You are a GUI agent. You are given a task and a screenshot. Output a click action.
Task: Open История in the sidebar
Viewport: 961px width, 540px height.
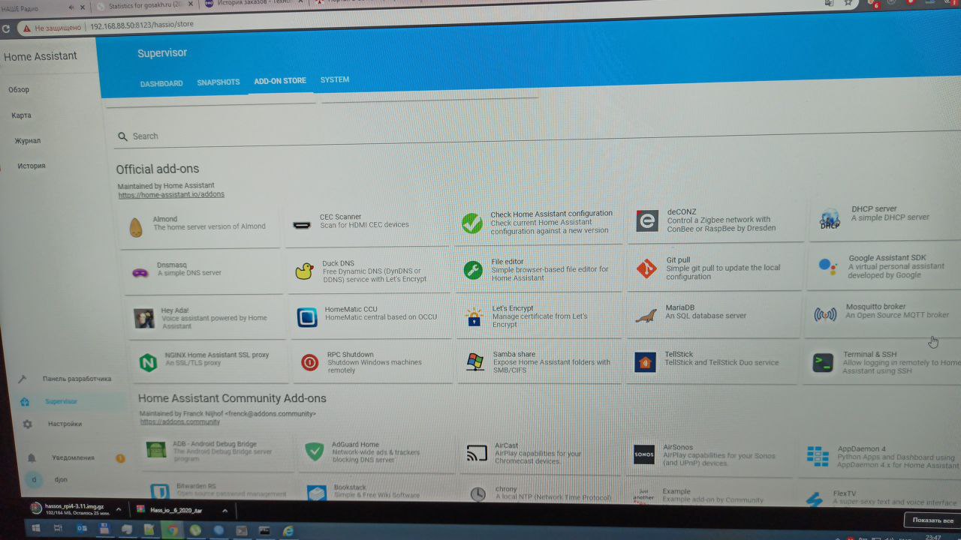point(32,166)
